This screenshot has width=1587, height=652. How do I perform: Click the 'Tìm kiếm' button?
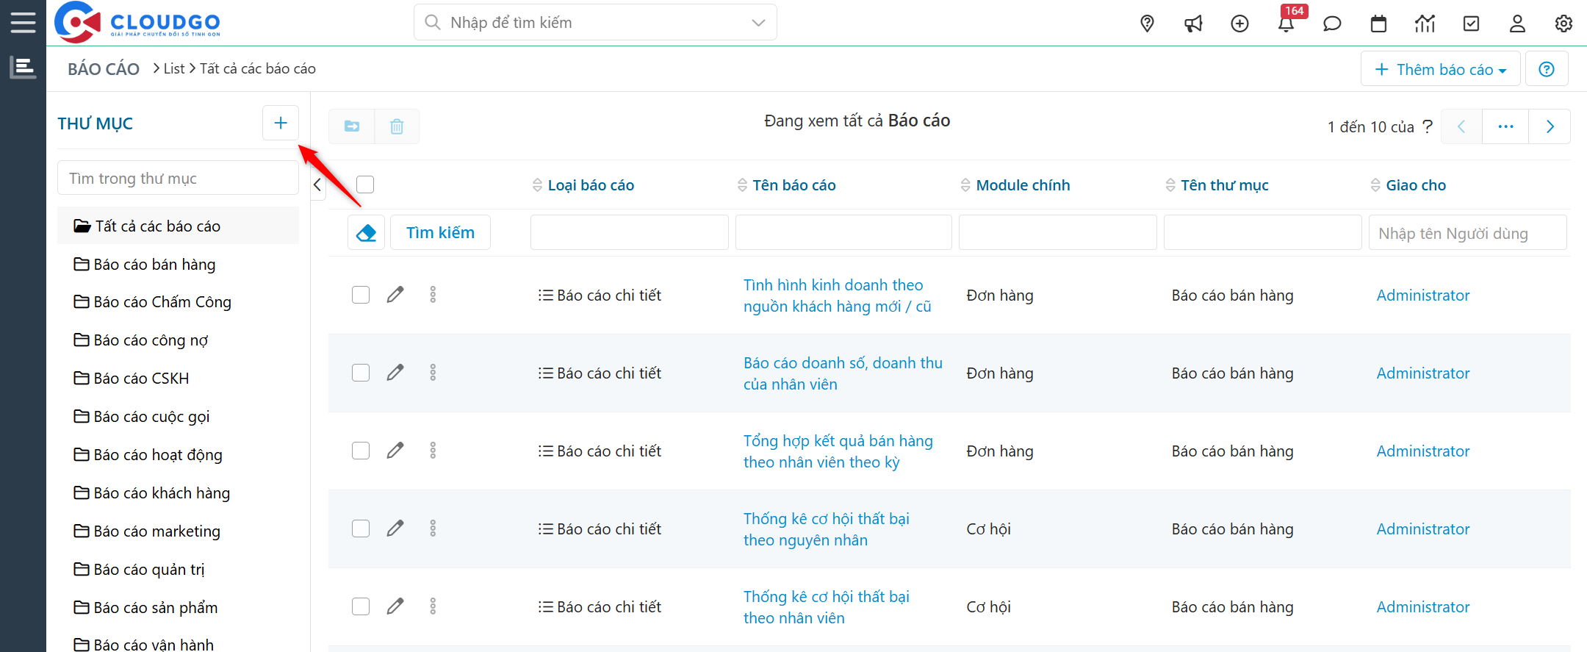440,233
